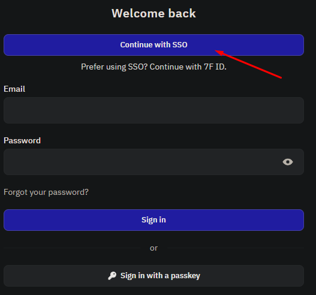Start single sign-on with 7F ID

tap(154, 45)
